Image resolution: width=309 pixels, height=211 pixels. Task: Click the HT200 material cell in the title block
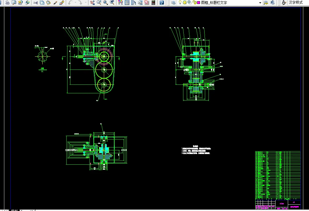pyautogui.click(x=282, y=204)
